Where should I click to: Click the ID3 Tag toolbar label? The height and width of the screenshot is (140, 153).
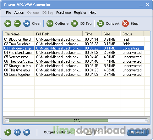85,23
